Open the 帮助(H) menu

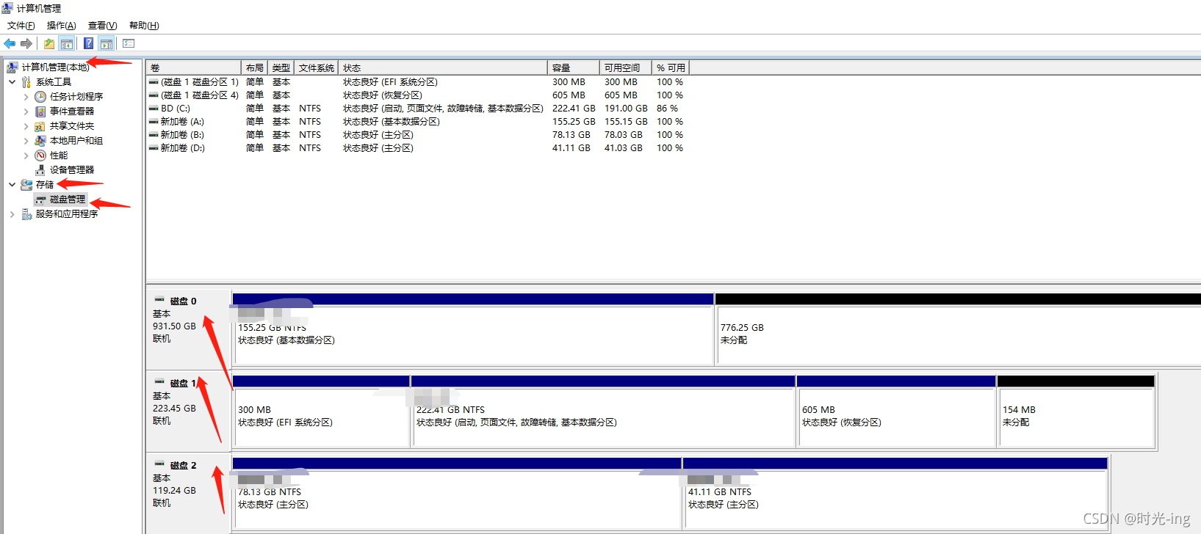coord(144,26)
